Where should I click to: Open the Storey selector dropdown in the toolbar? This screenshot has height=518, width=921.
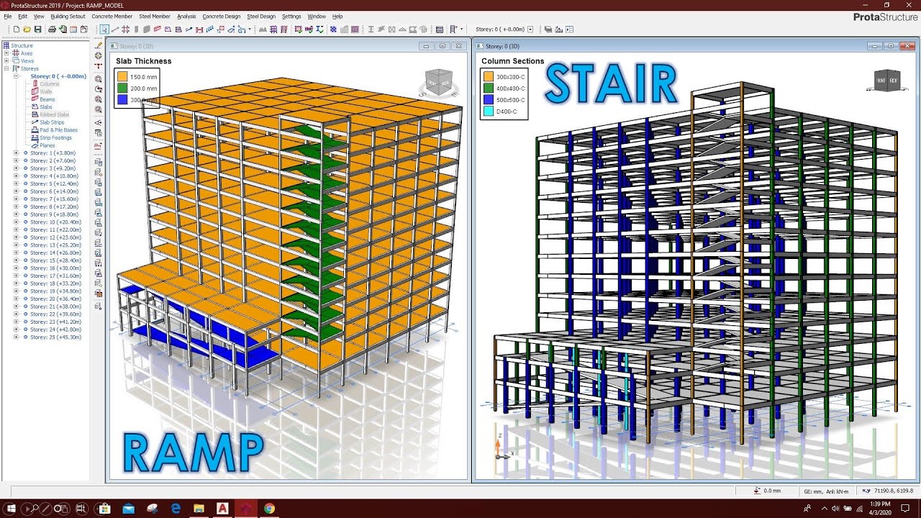530,29
